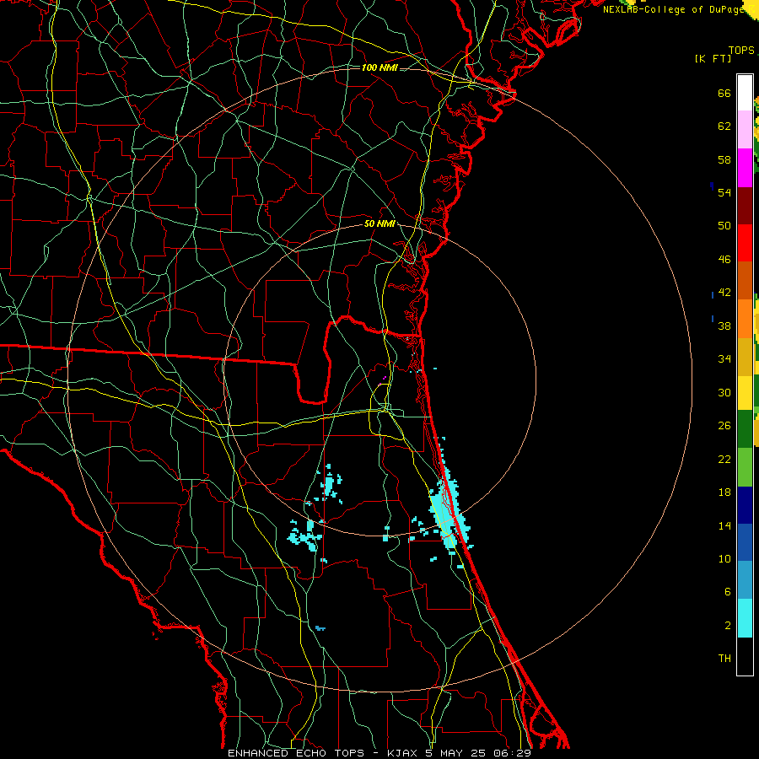
Task: Click the white swatch at 66 K FT
Action: (745, 93)
